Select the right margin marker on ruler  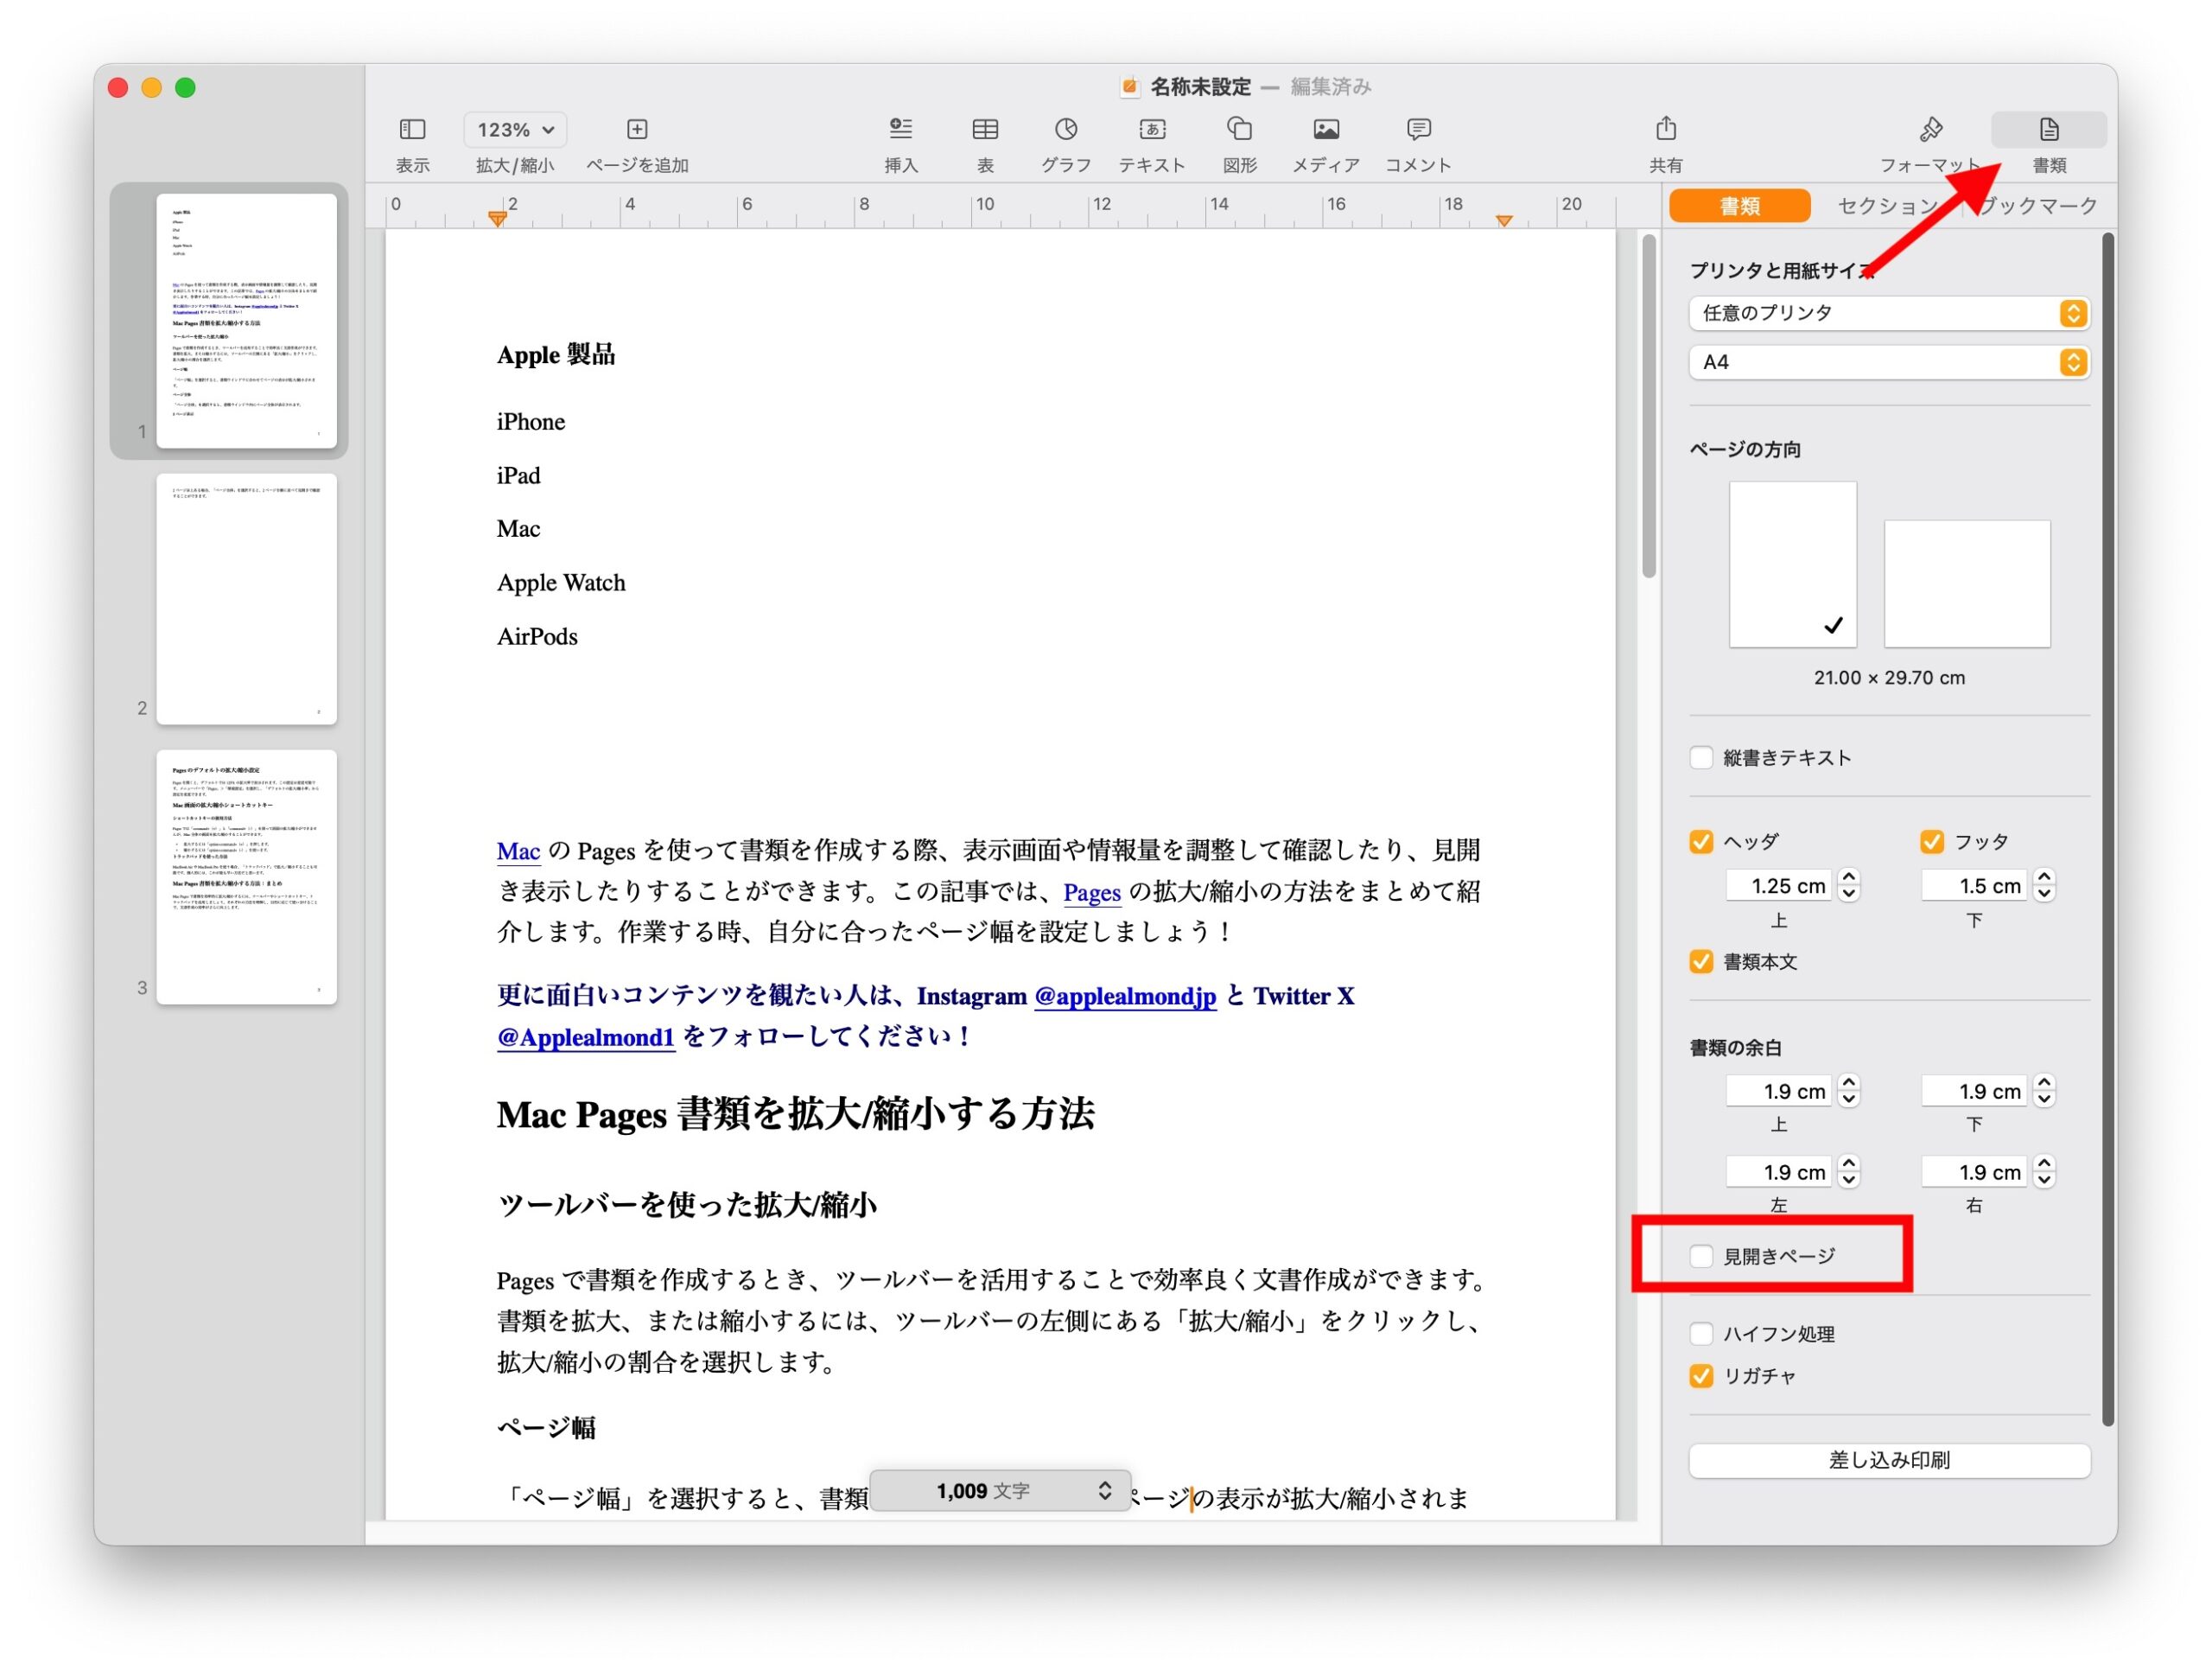pyautogui.click(x=1503, y=220)
